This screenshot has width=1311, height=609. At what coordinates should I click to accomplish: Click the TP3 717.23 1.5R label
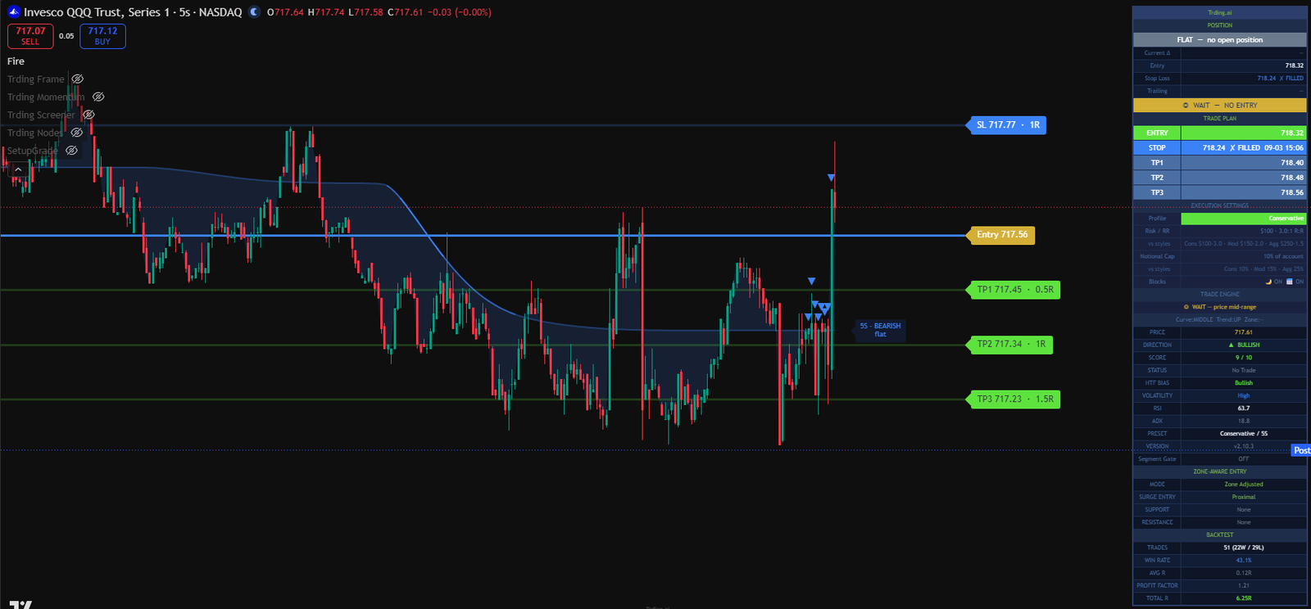[1014, 399]
